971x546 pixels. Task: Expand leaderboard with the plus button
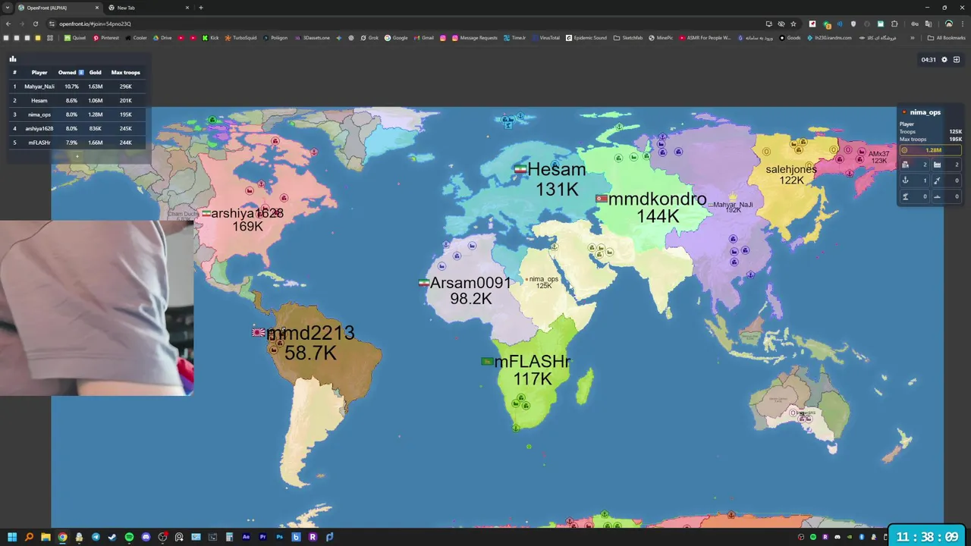(x=77, y=156)
